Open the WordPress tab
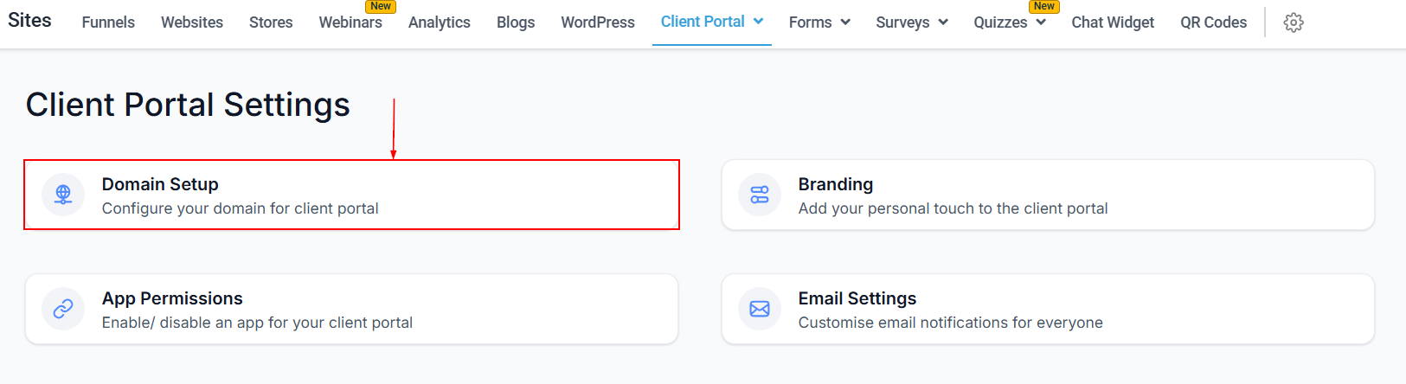 pos(598,22)
